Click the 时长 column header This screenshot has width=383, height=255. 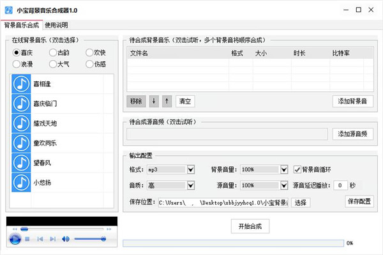[310, 53]
